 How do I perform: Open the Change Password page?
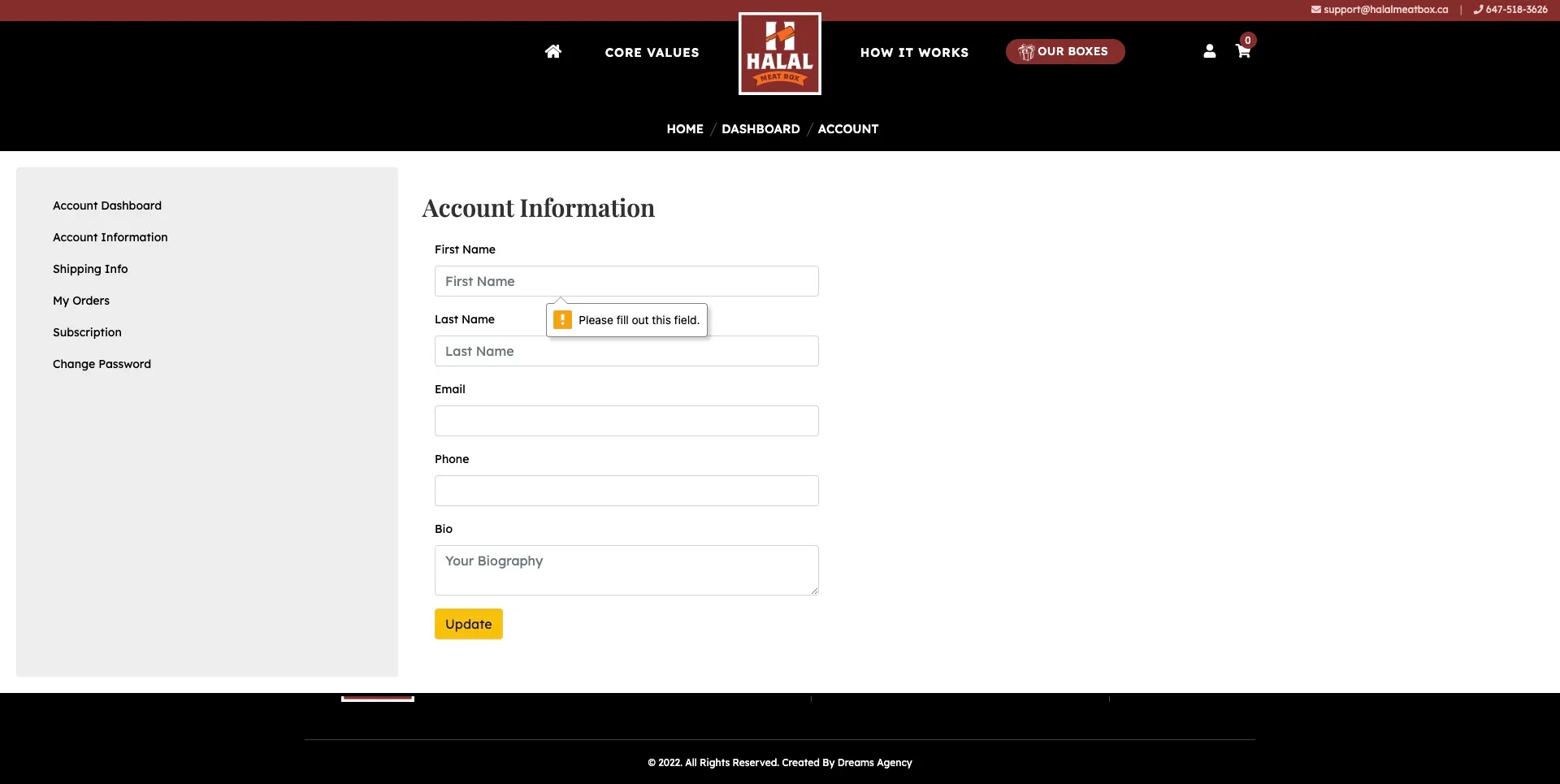coord(102,364)
